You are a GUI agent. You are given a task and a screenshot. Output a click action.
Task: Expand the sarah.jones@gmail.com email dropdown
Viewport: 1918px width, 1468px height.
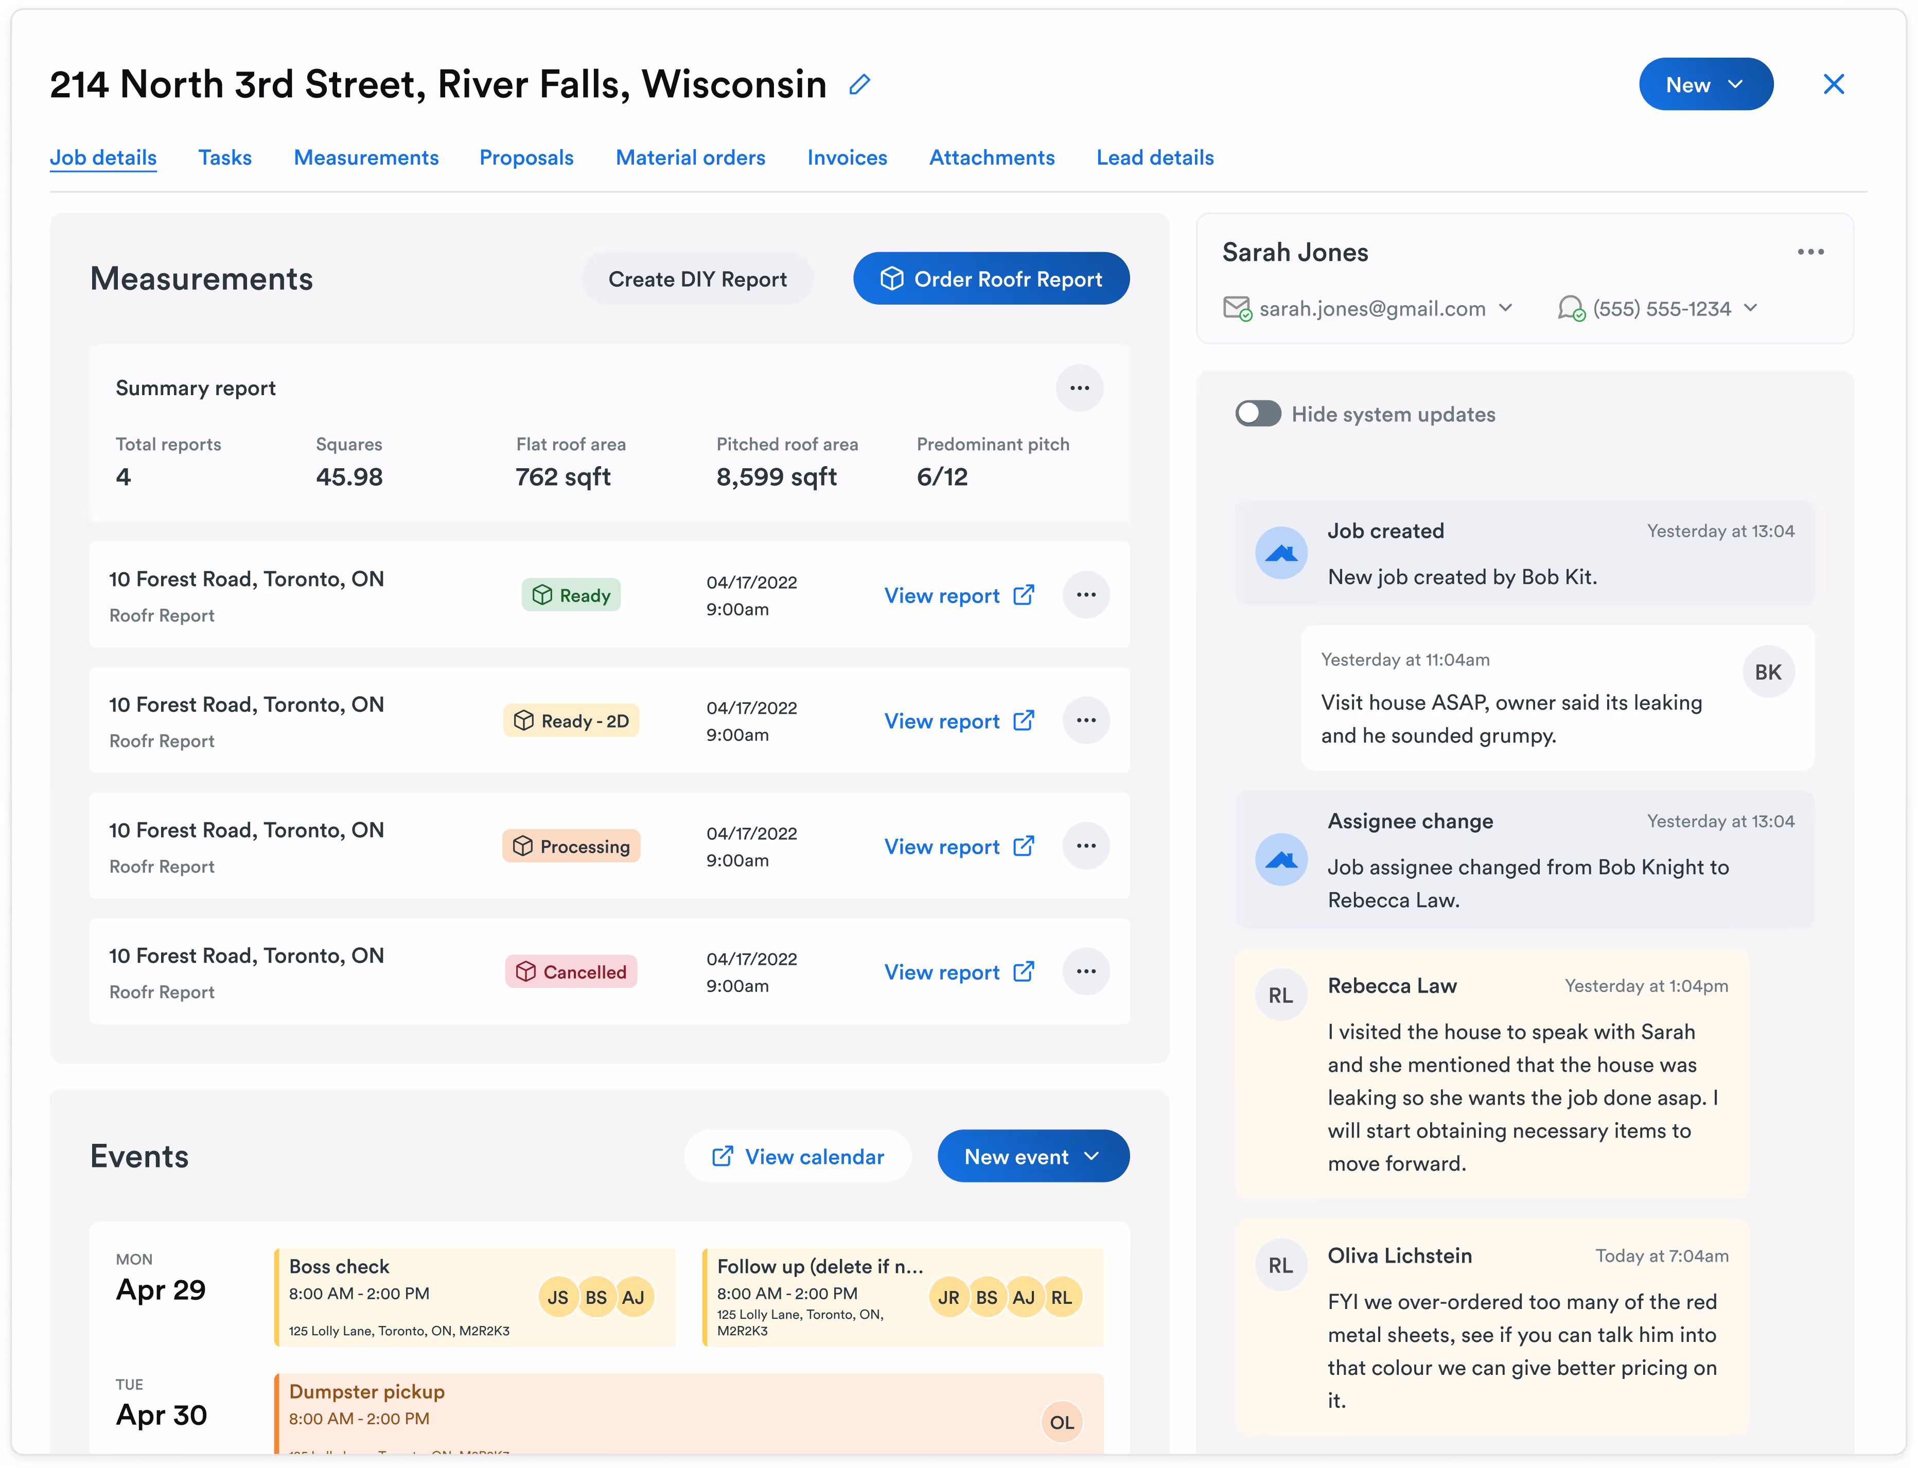pyautogui.click(x=1506, y=308)
